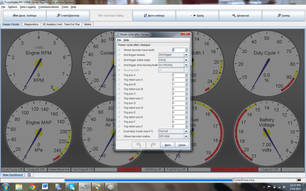Screen dimensions: 306x191
Task: Click note icon beside Wheel decoder routine
Action: pyautogui.click(x=119, y=136)
